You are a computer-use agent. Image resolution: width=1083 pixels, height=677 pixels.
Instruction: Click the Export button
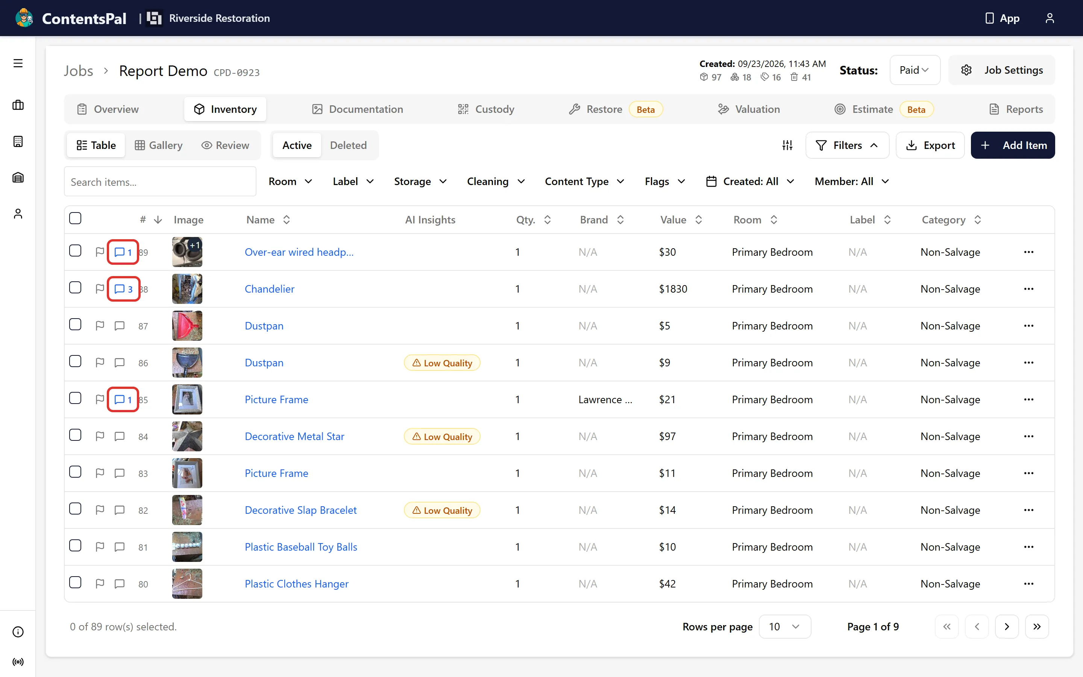coord(930,145)
